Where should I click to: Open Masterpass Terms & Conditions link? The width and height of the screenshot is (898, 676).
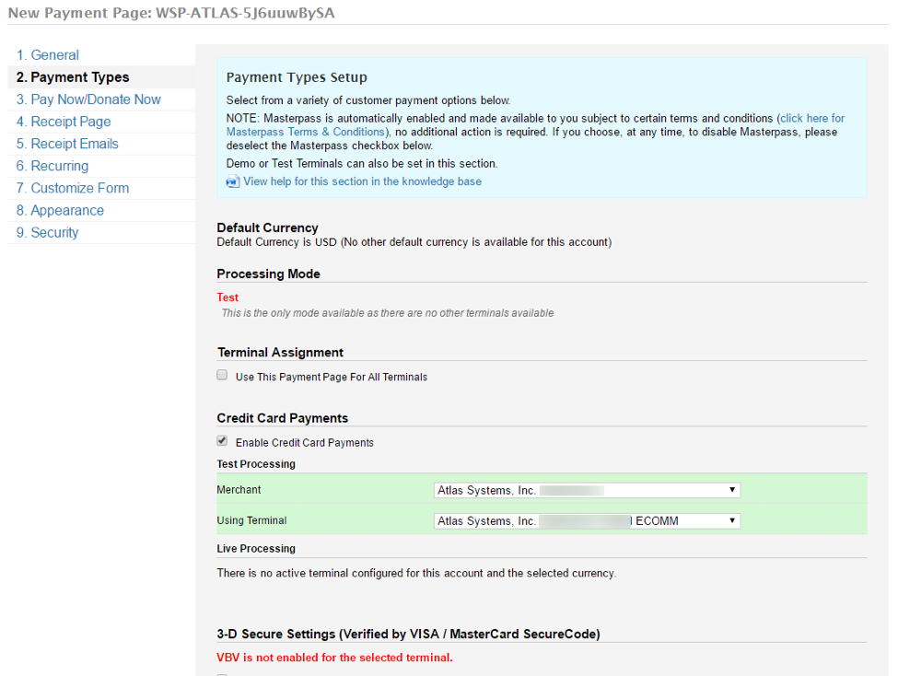tap(306, 132)
